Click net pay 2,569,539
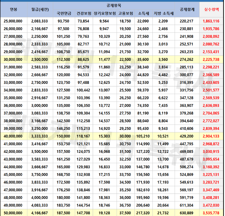The width and height of the screenshot is (225, 216). [211, 98]
